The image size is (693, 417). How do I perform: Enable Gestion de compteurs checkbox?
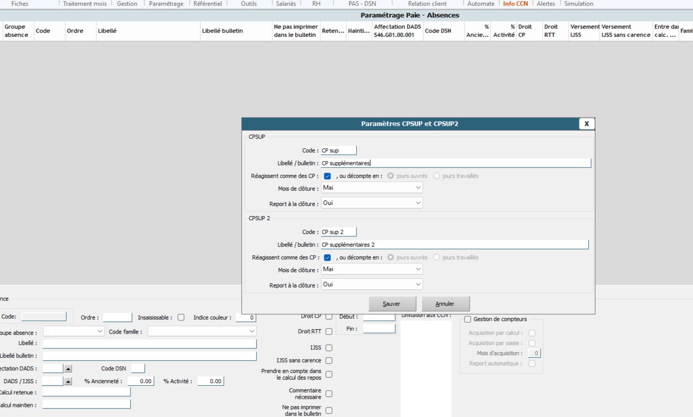point(468,319)
